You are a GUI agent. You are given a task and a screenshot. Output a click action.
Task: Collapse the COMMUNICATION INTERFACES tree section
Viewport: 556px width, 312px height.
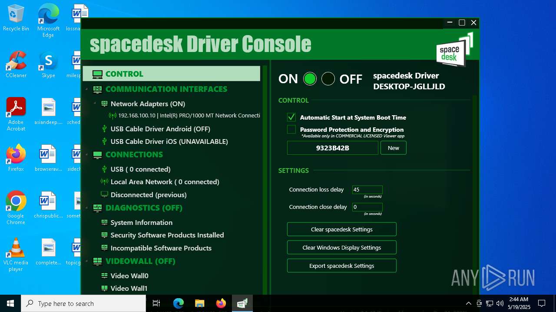pos(86,89)
